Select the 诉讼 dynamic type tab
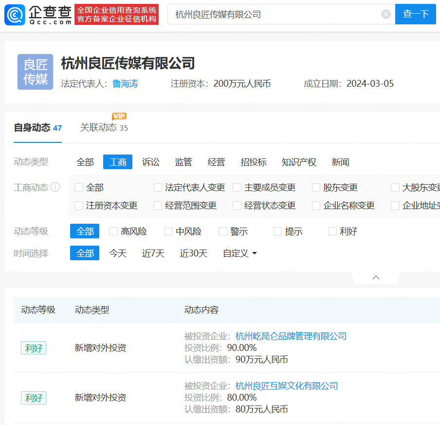 (x=151, y=162)
